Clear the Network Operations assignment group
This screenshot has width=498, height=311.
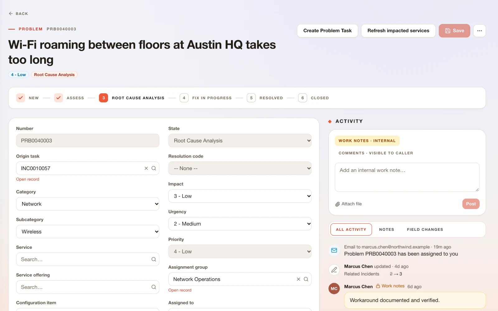298,279
